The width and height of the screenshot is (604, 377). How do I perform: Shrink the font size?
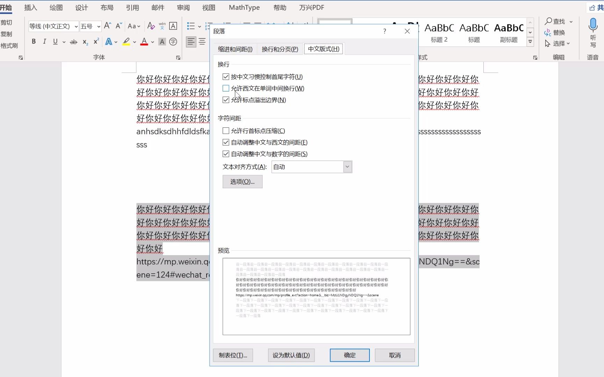tap(119, 26)
